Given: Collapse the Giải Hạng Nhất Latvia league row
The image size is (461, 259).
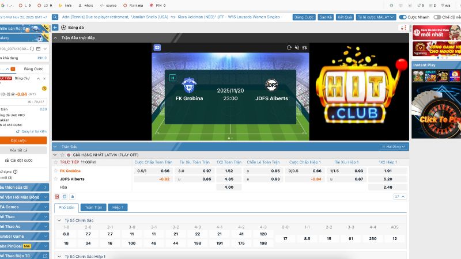Looking at the screenshot, I should click(x=55, y=155).
